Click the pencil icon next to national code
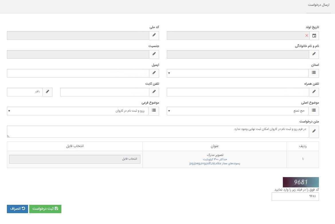This screenshot has height=224, width=335. click(x=154, y=35)
